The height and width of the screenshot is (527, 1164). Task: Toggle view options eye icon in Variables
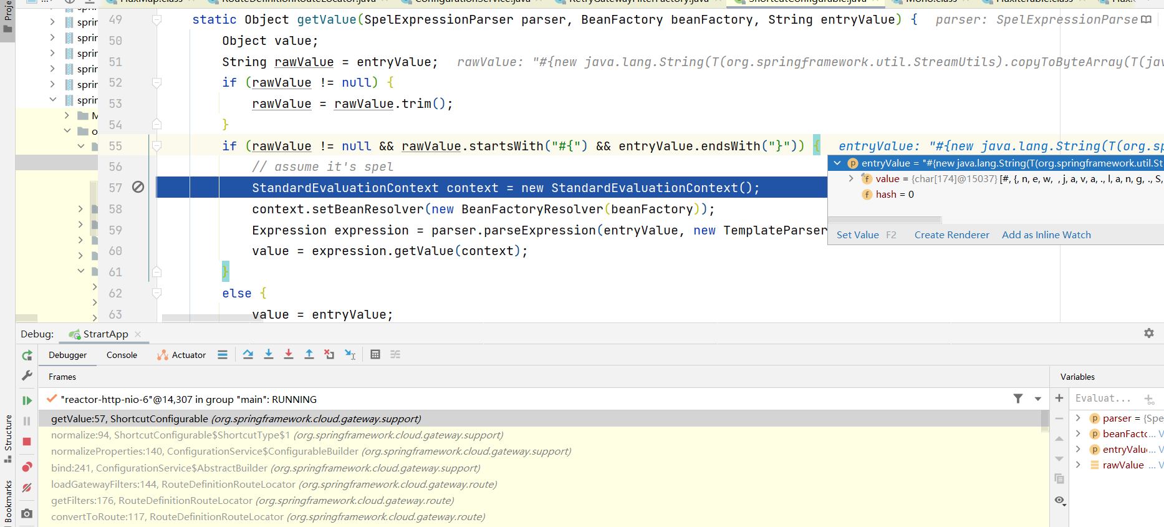pyautogui.click(x=1060, y=500)
